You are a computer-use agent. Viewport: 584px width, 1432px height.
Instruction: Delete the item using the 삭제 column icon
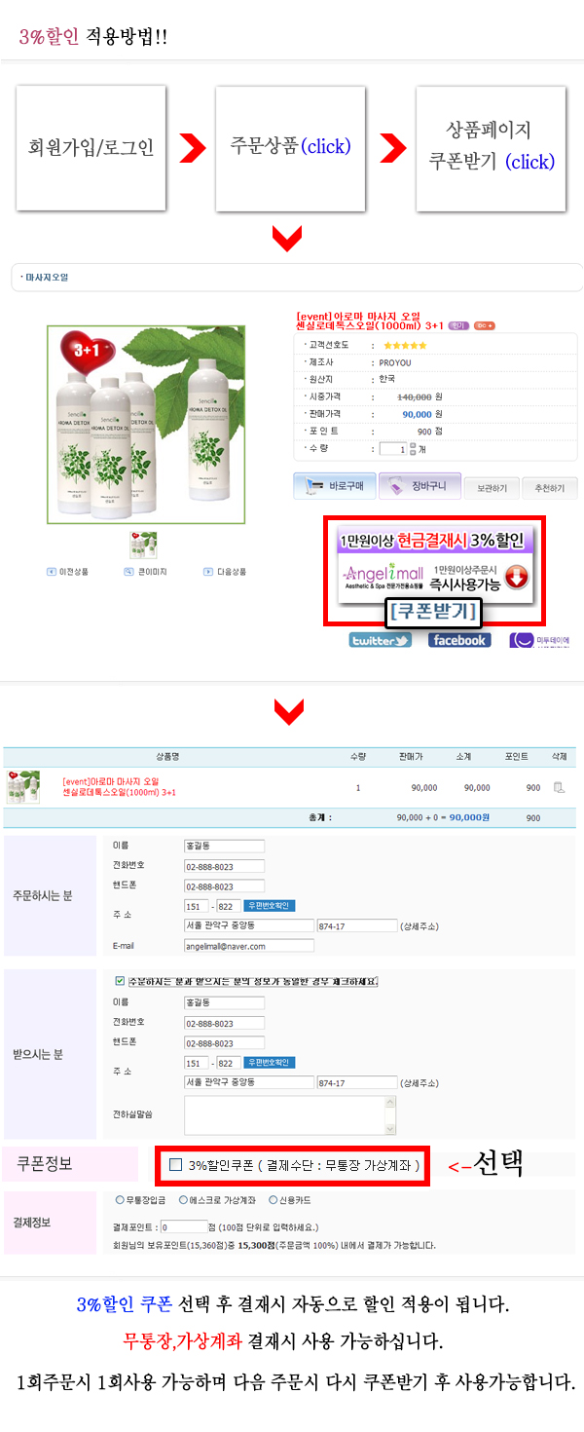click(559, 787)
